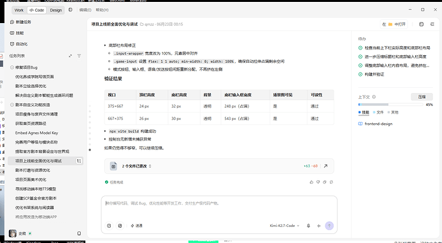Click the expand icon beside 任务列表
442x243 pixels.
[x=70, y=56]
